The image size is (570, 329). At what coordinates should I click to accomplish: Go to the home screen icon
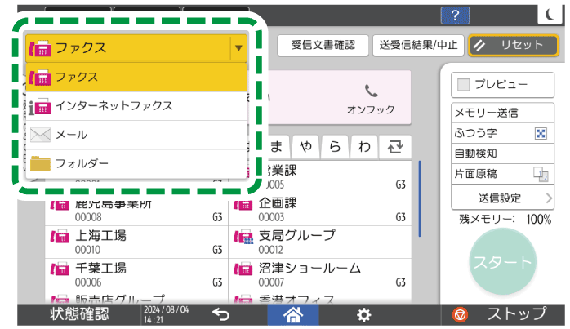pos(293,315)
